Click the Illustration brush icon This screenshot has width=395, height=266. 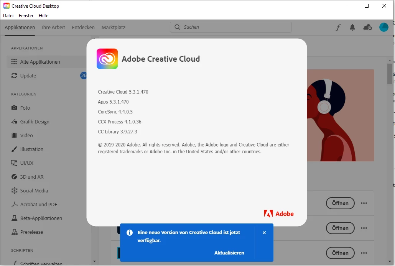pyautogui.click(x=14, y=149)
